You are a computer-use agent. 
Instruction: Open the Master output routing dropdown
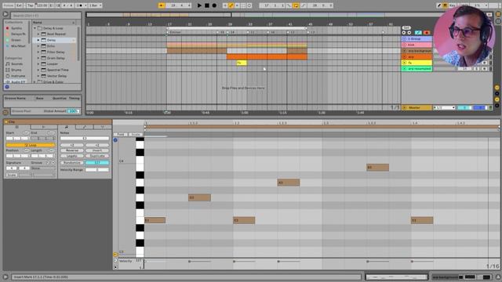444,108
